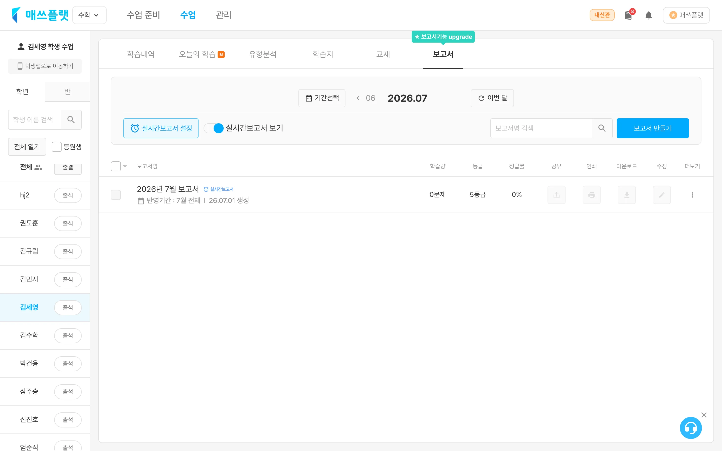Mark attendance 출석 for hj2
Viewport: 722px width, 451px height.
tap(68, 195)
